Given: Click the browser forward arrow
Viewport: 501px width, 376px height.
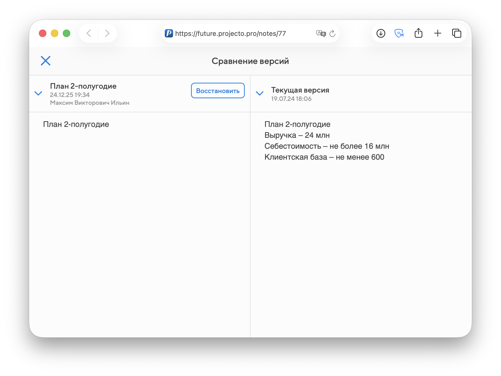Looking at the screenshot, I should [107, 33].
